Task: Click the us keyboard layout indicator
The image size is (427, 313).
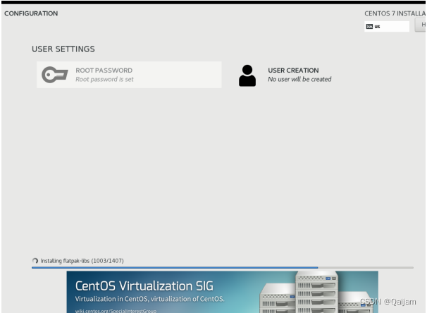Action: point(387,26)
